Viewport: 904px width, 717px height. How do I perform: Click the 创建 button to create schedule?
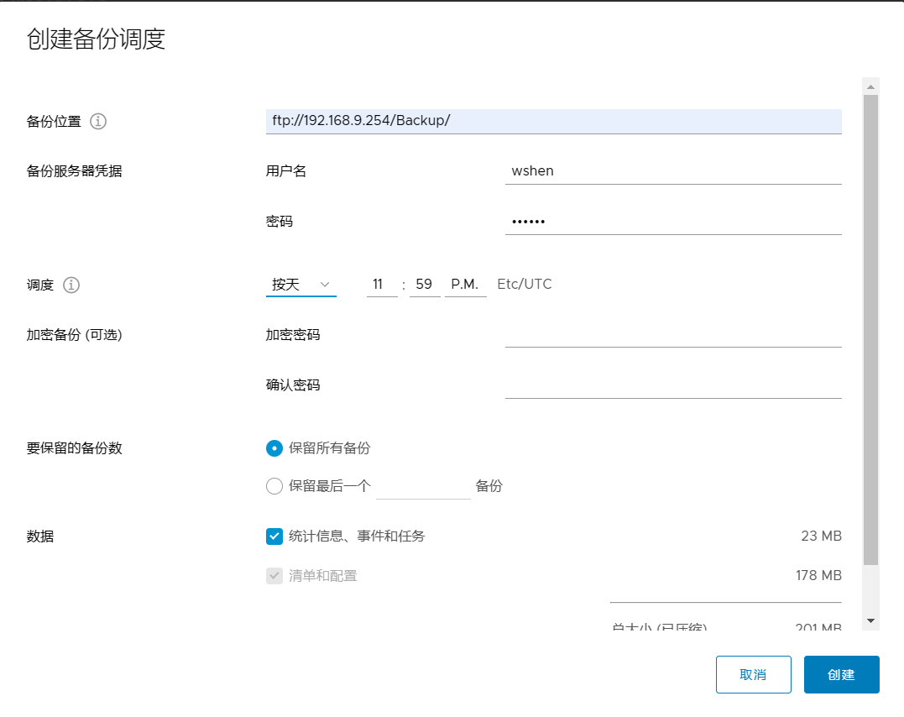tap(841, 674)
